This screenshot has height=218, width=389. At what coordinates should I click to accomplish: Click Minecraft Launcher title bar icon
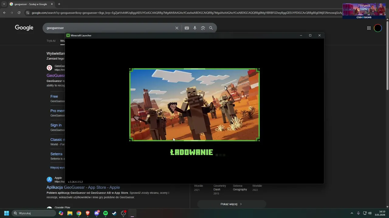tap(68, 35)
